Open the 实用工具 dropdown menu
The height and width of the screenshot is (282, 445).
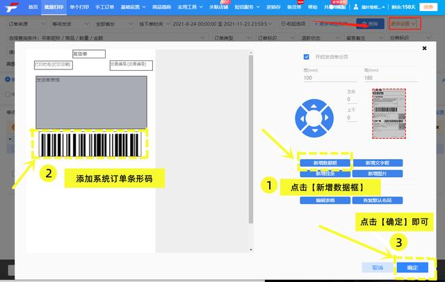tap(190, 7)
